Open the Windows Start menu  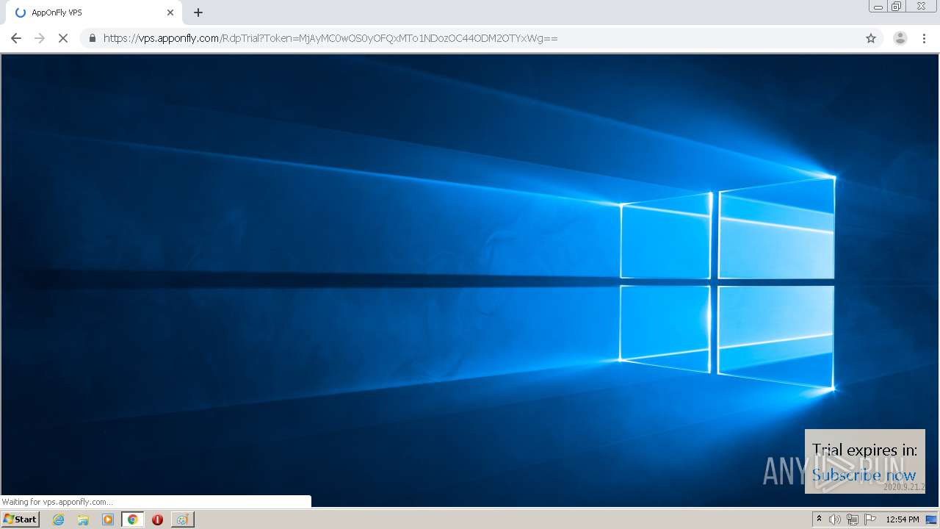21,519
